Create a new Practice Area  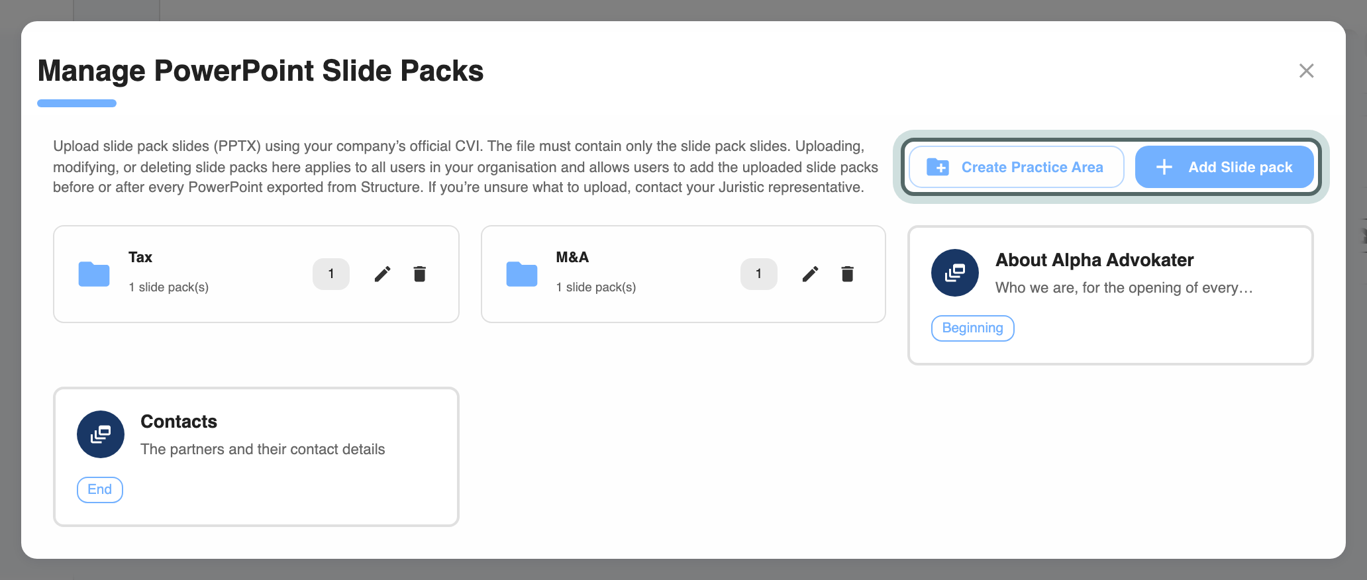coord(1017,167)
